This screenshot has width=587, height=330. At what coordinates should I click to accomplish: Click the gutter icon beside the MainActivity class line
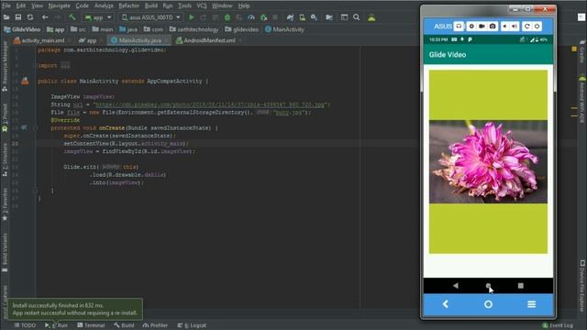coord(25,81)
